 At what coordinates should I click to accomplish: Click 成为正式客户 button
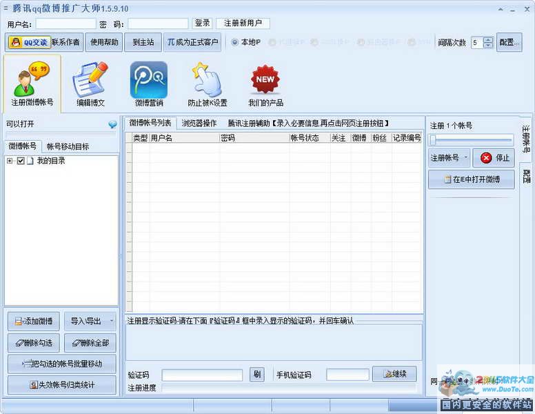coord(192,42)
